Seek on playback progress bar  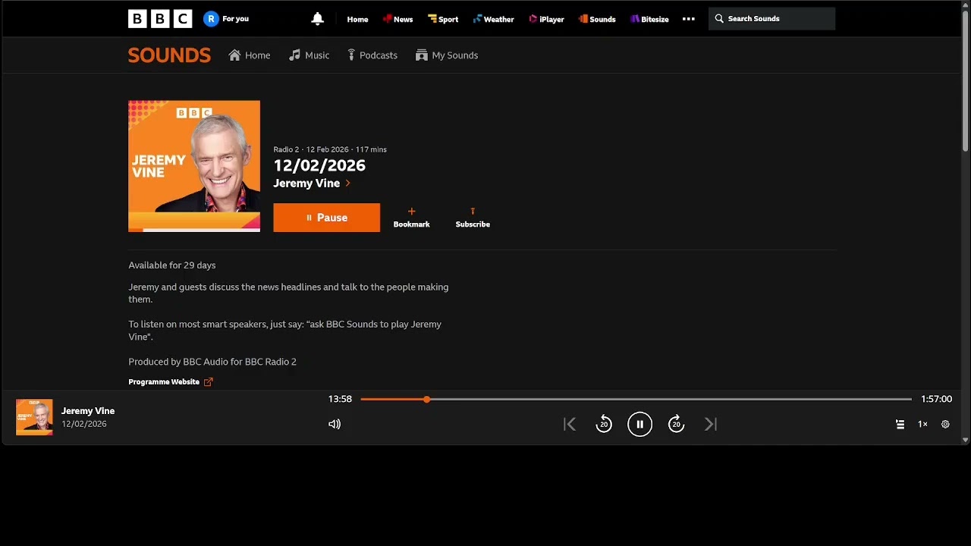pyautogui.click(x=636, y=399)
